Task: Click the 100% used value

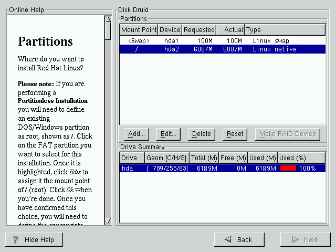Action: point(308,169)
